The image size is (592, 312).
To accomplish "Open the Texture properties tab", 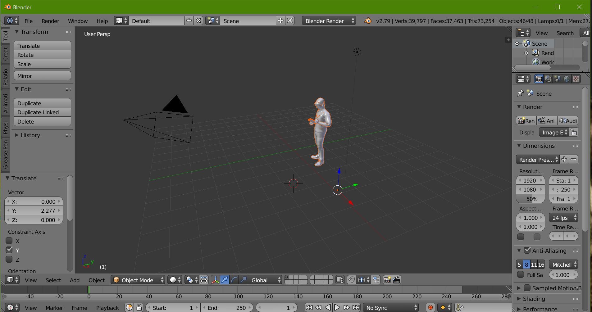I will (x=576, y=79).
